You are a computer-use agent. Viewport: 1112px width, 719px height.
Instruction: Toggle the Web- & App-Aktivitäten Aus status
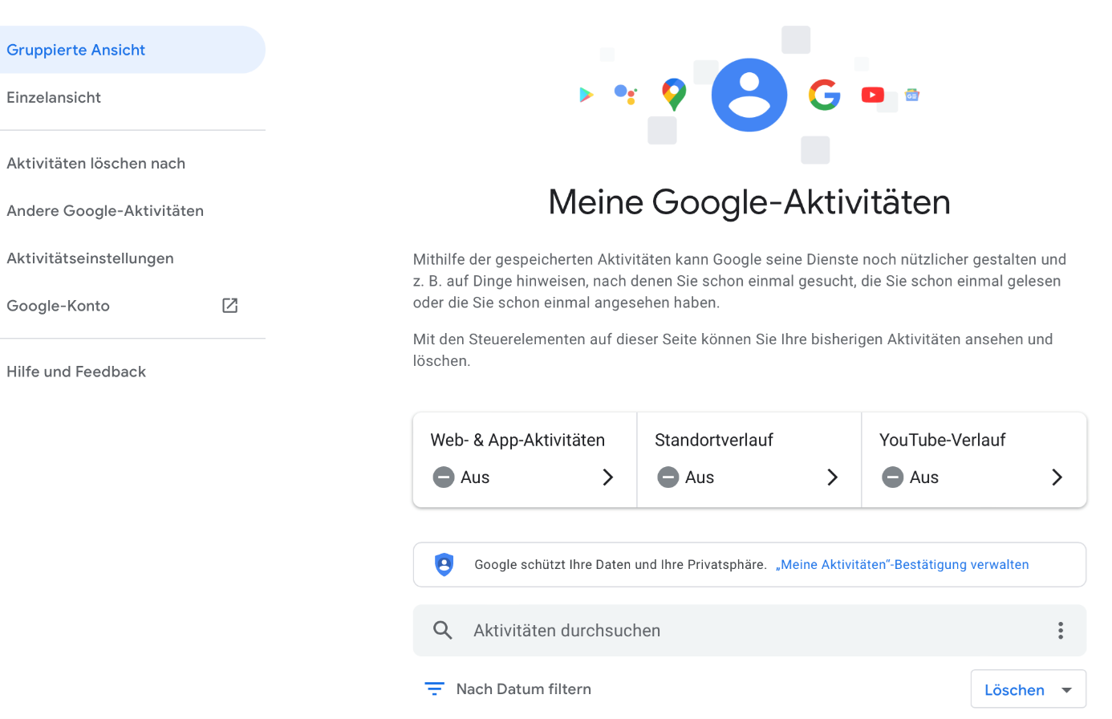pos(461,477)
